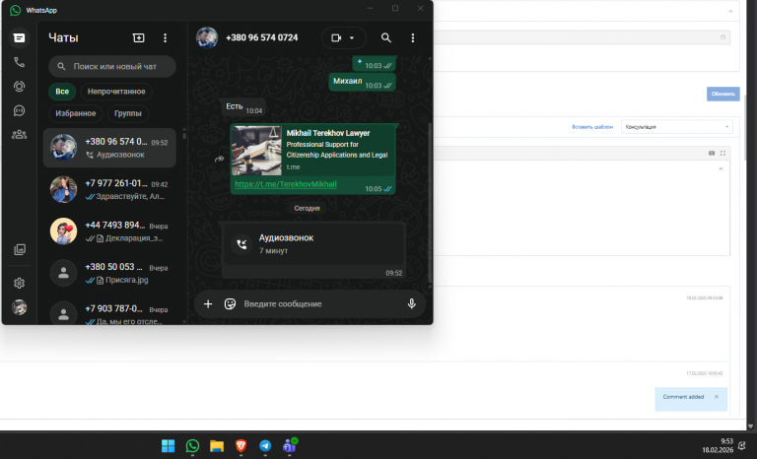Viewport: 757px width, 459px height.
Task: Click the conversation scrollbar in WhatsApp
Action: 430,203
